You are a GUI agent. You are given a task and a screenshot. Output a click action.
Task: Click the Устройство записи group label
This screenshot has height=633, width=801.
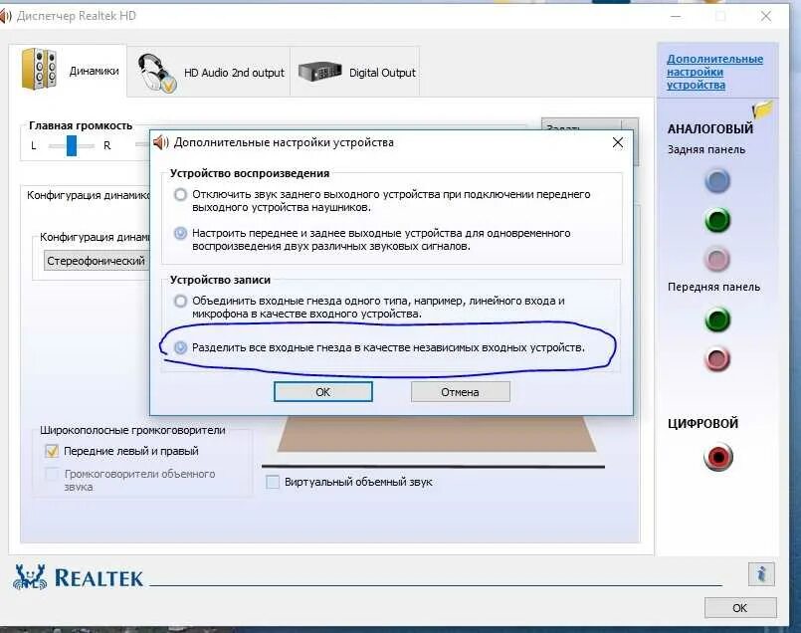pos(220,280)
